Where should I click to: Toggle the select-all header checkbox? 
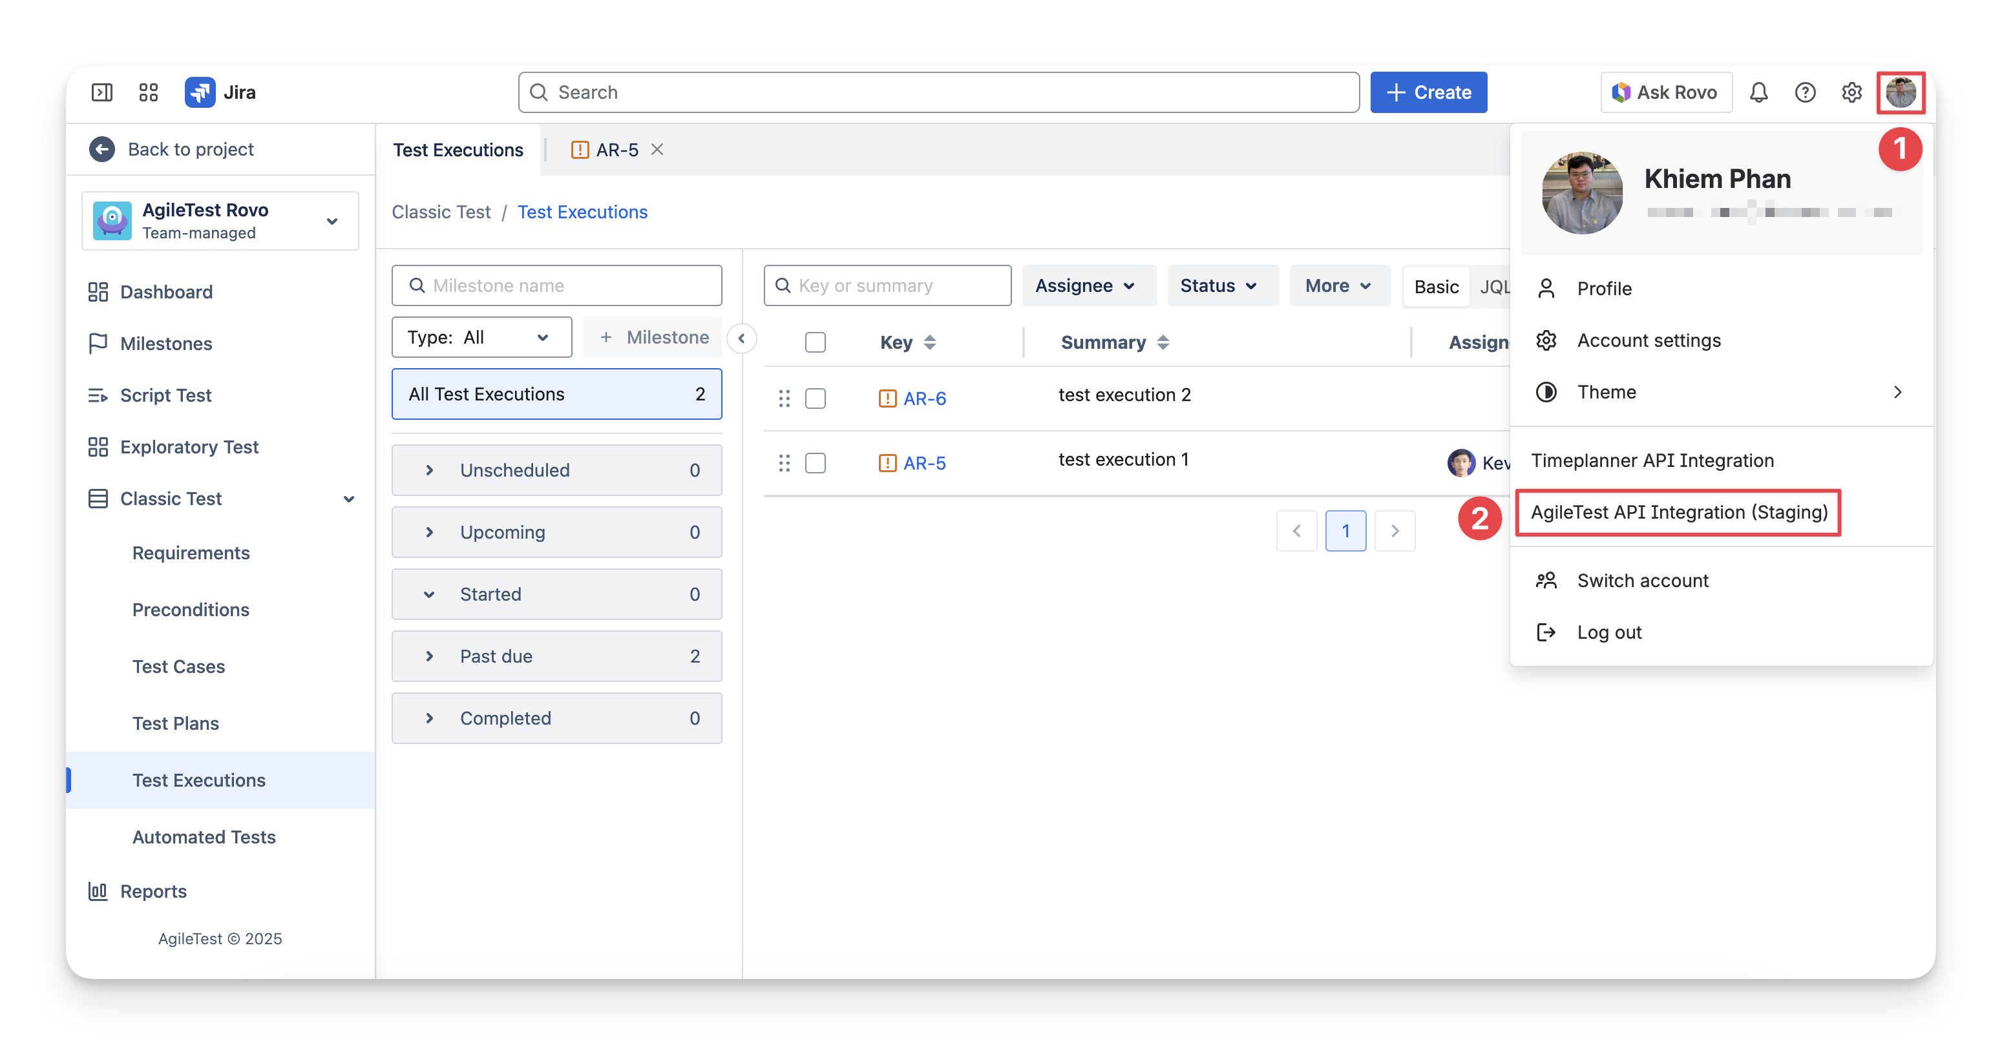pyautogui.click(x=816, y=343)
